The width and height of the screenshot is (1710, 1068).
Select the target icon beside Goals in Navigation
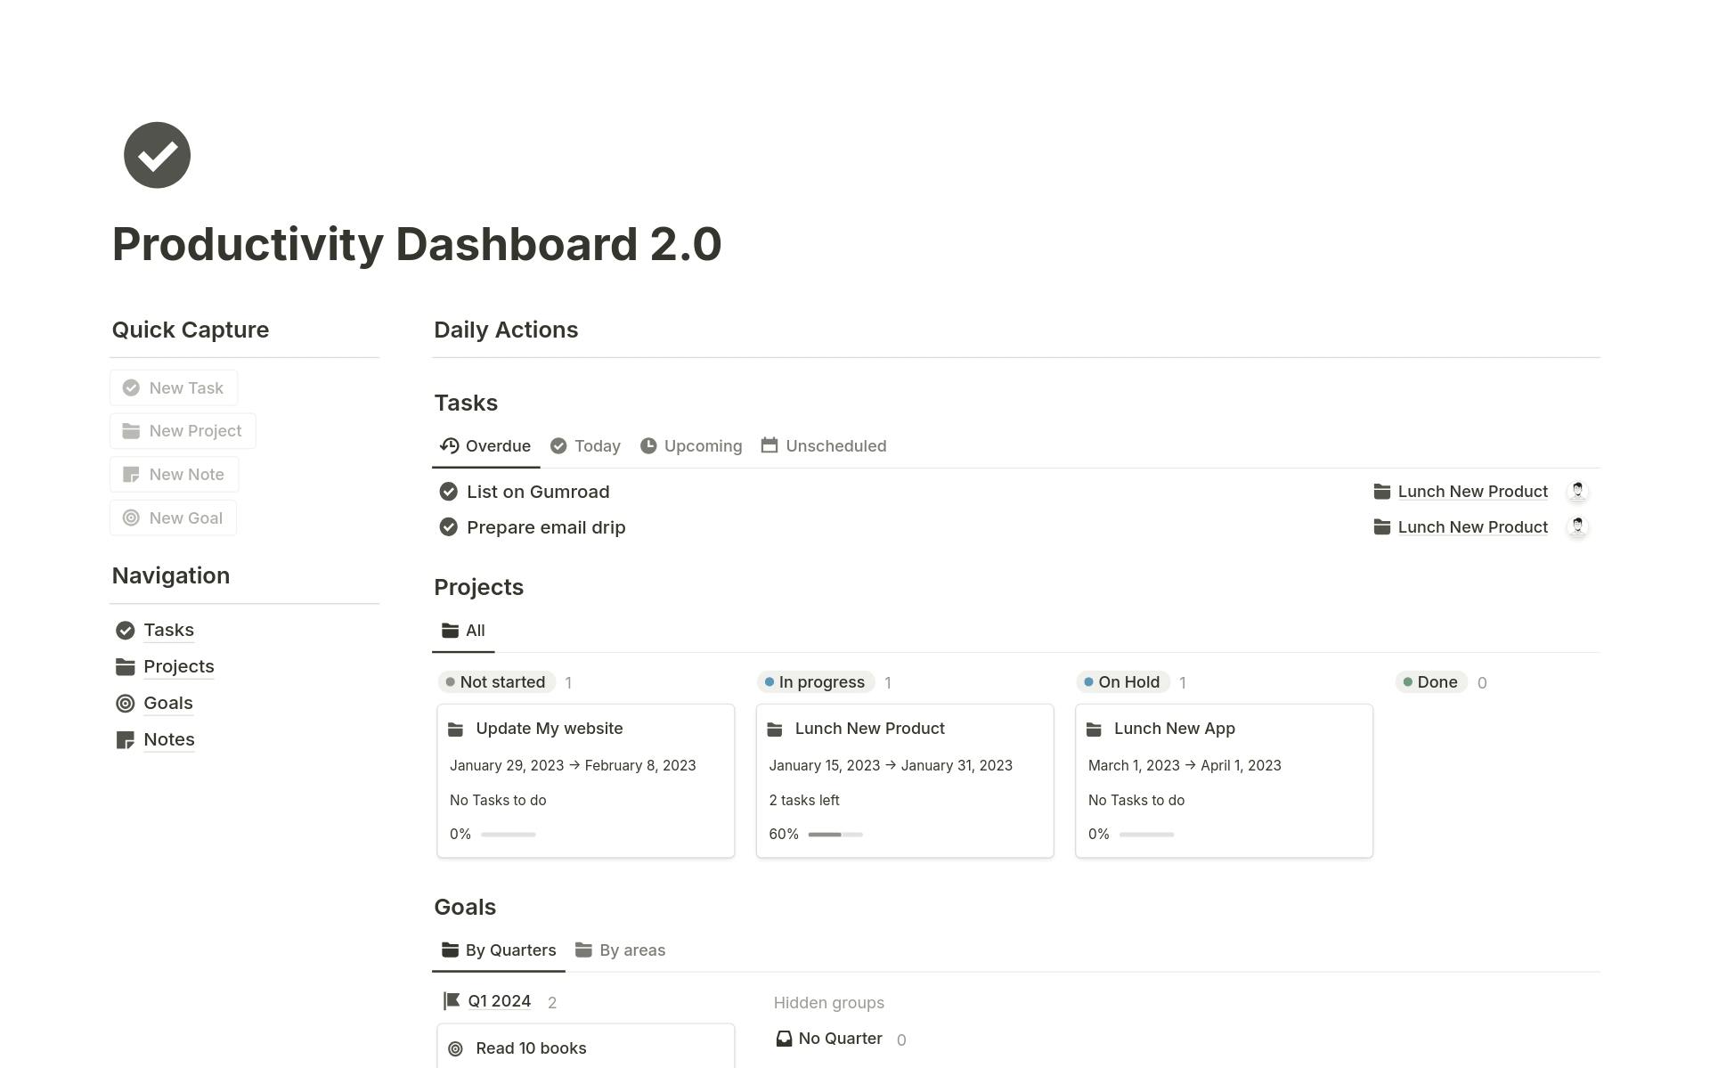pos(125,704)
